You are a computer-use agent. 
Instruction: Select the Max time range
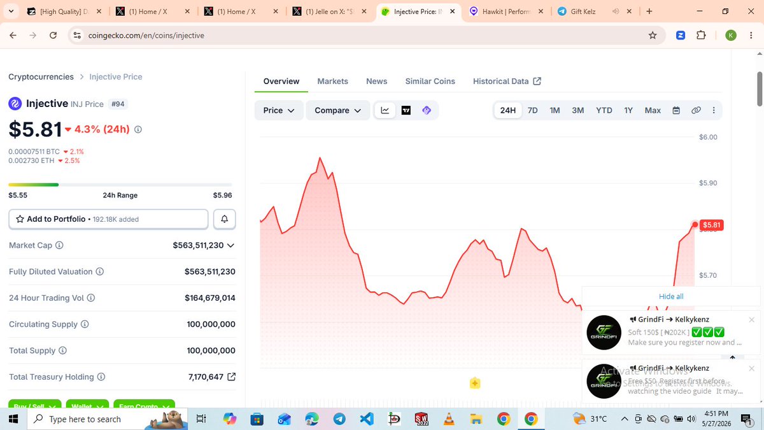click(x=653, y=110)
